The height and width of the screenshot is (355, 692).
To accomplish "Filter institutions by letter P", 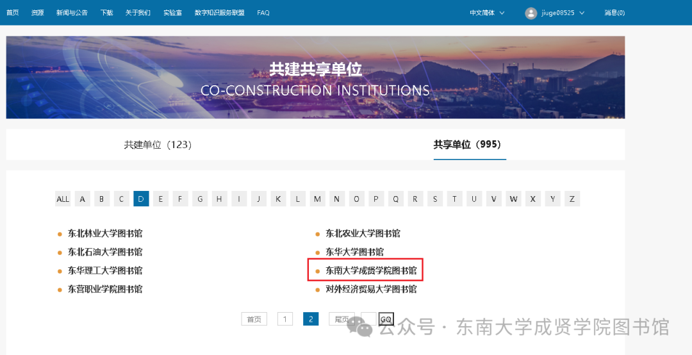I will tap(376, 199).
